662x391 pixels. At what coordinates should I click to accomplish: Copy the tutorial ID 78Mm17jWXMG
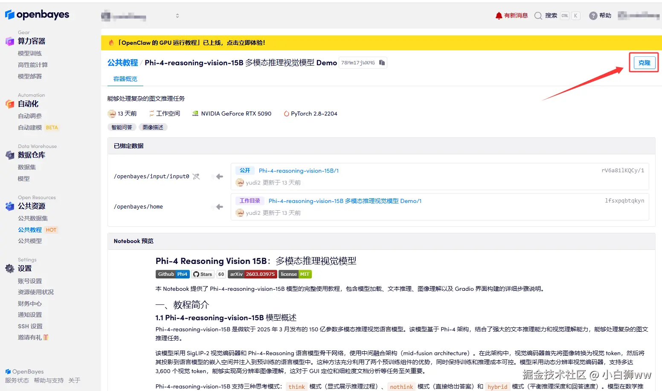point(382,63)
